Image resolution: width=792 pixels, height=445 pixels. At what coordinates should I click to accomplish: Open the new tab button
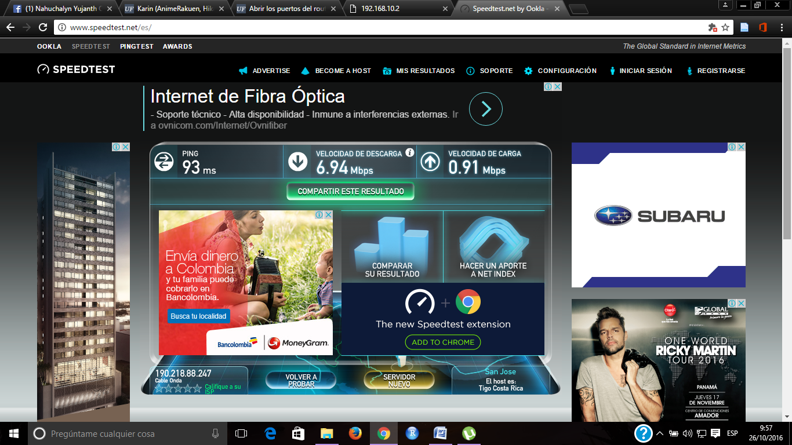click(577, 9)
